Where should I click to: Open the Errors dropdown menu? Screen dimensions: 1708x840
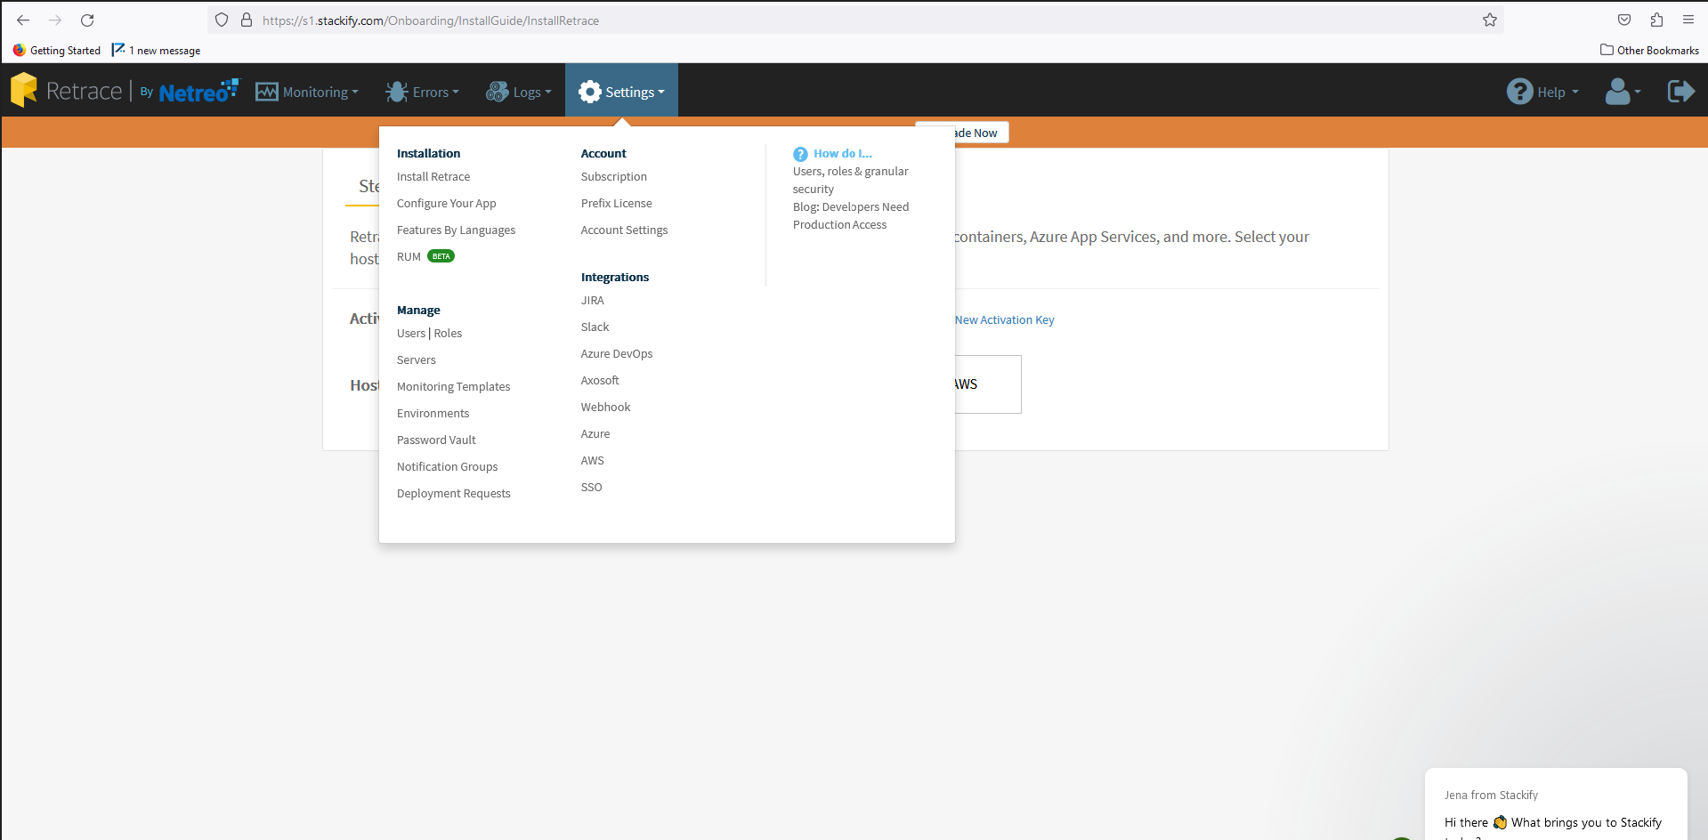click(x=422, y=92)
